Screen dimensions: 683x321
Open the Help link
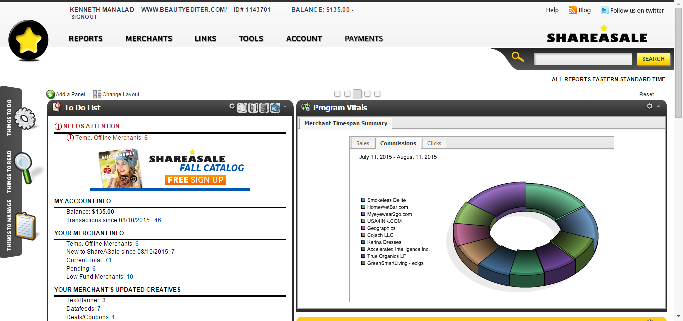(552, 10)
